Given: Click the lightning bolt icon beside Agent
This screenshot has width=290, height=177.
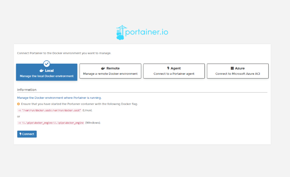Looking at the screenshot, I should tap(168, 68).
